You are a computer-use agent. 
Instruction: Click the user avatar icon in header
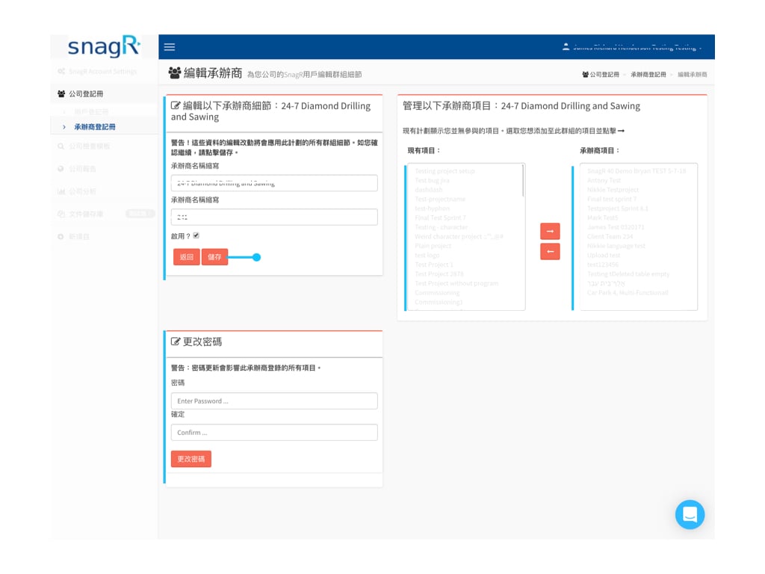pos(566,47)
